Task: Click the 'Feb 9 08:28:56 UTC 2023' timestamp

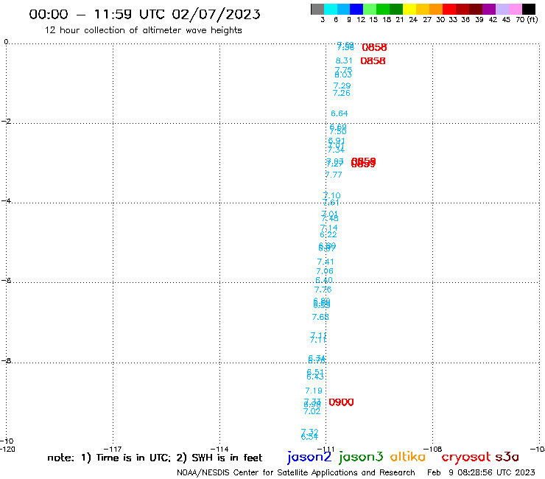Action: click(x=481, y=472)
